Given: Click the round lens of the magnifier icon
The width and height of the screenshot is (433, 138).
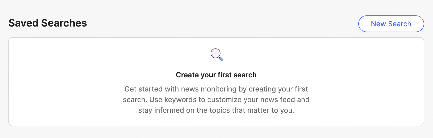Looking at the screenshot, I should pyautogui.click(x=215, y=53).
